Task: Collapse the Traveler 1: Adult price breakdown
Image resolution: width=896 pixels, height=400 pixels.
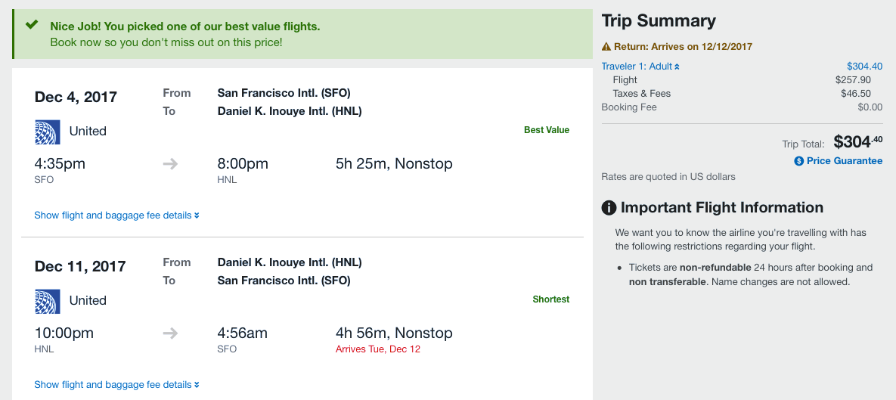Action: 640,67
